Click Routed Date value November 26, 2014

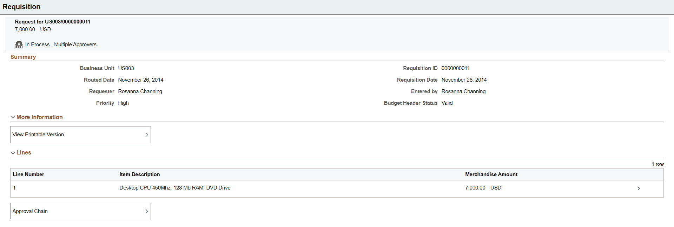pyautogui.click(x=141, y=80)
